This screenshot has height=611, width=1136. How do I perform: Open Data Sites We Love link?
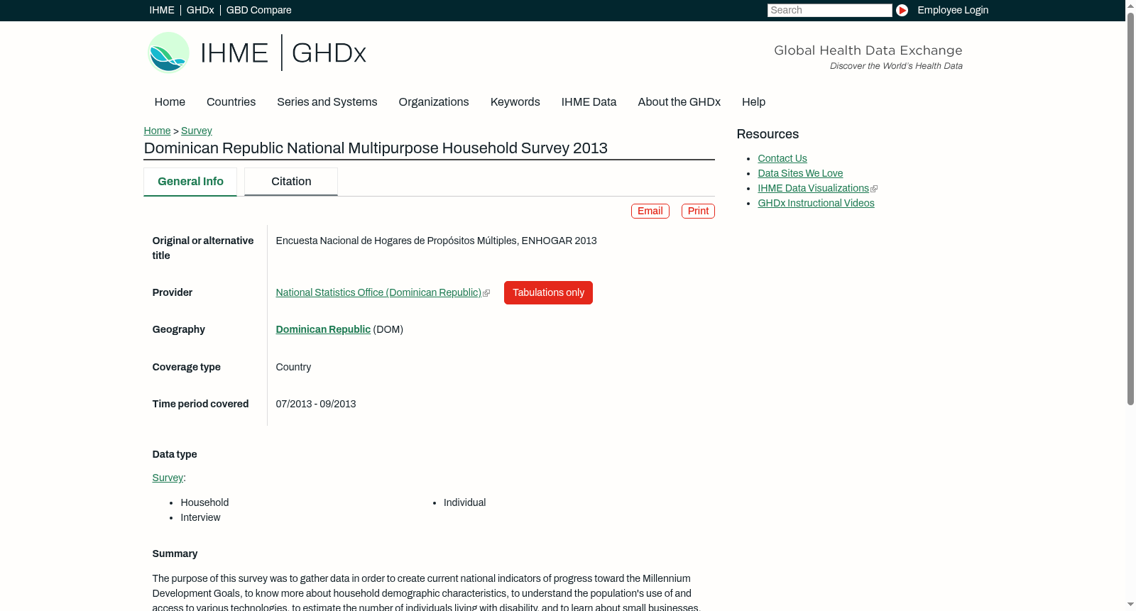pyautogui.click(x=800, y=173)
